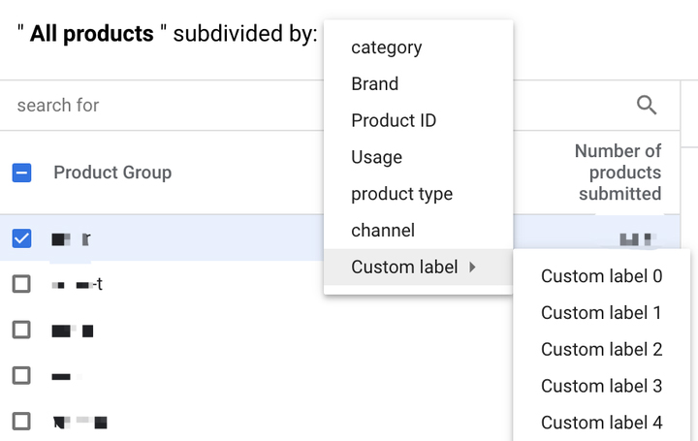The height and width of the screenshot is (441, 698).
Task: Choose Custom label 3 option
Action: point(601,386)
